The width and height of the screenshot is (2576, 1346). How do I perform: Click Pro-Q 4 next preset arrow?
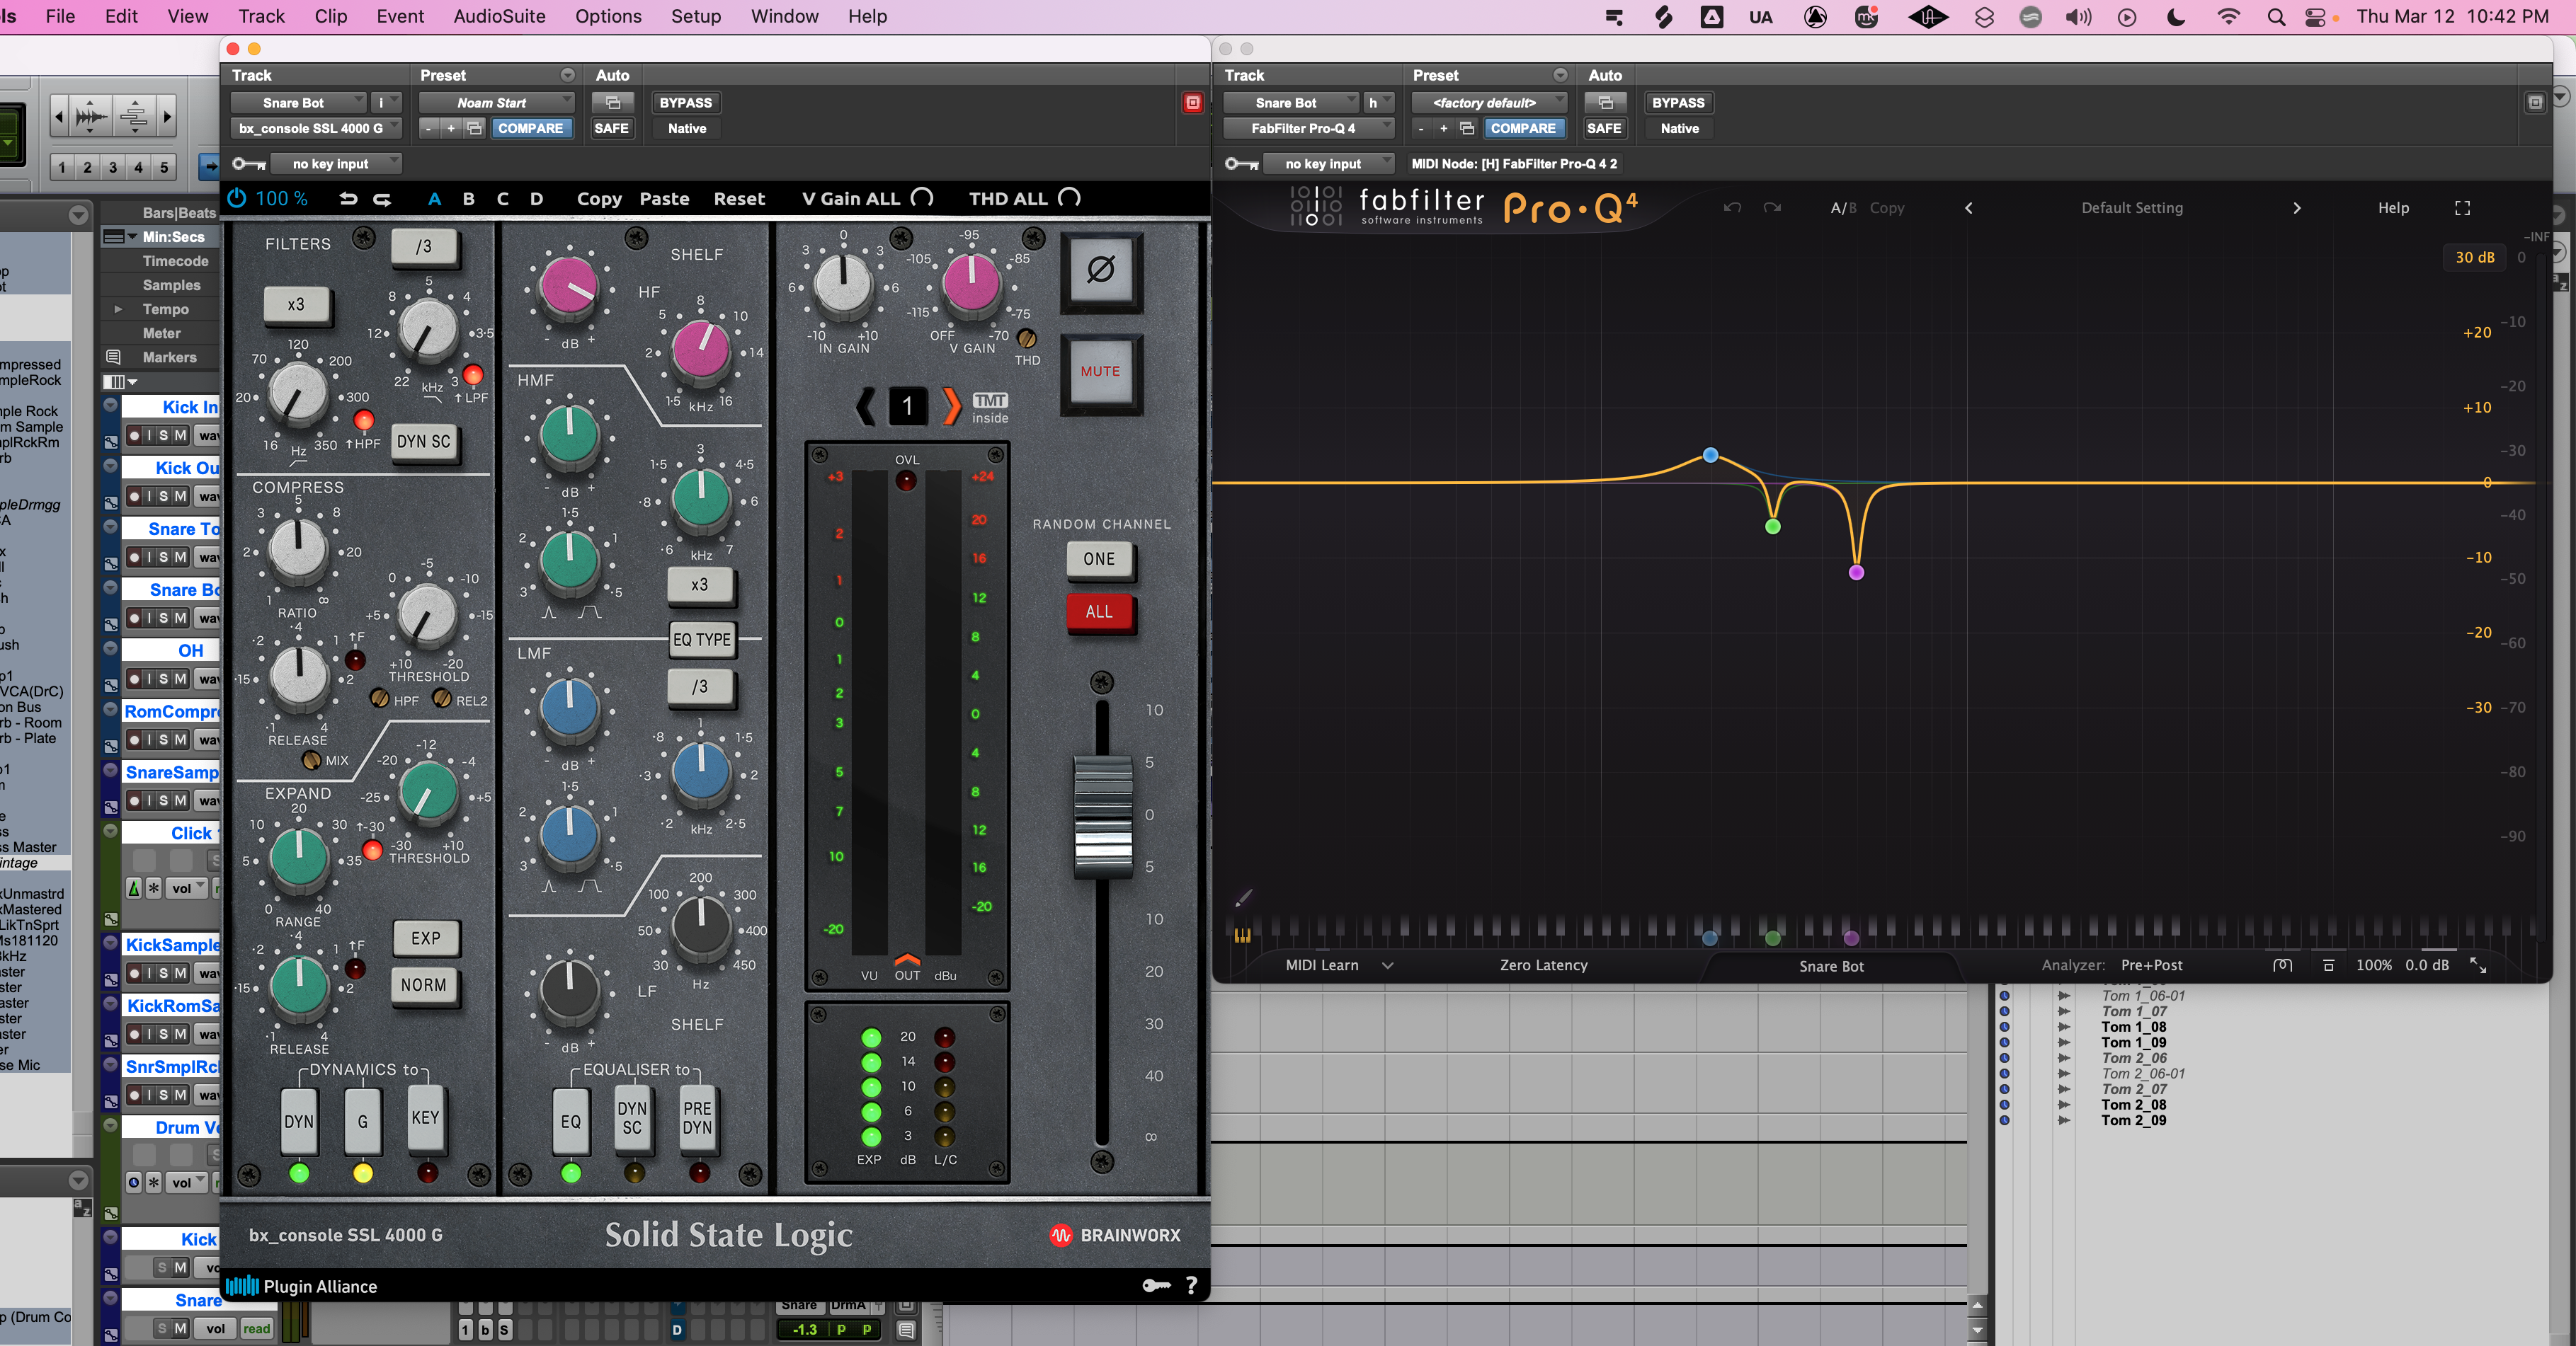[x=2297, y=208]
